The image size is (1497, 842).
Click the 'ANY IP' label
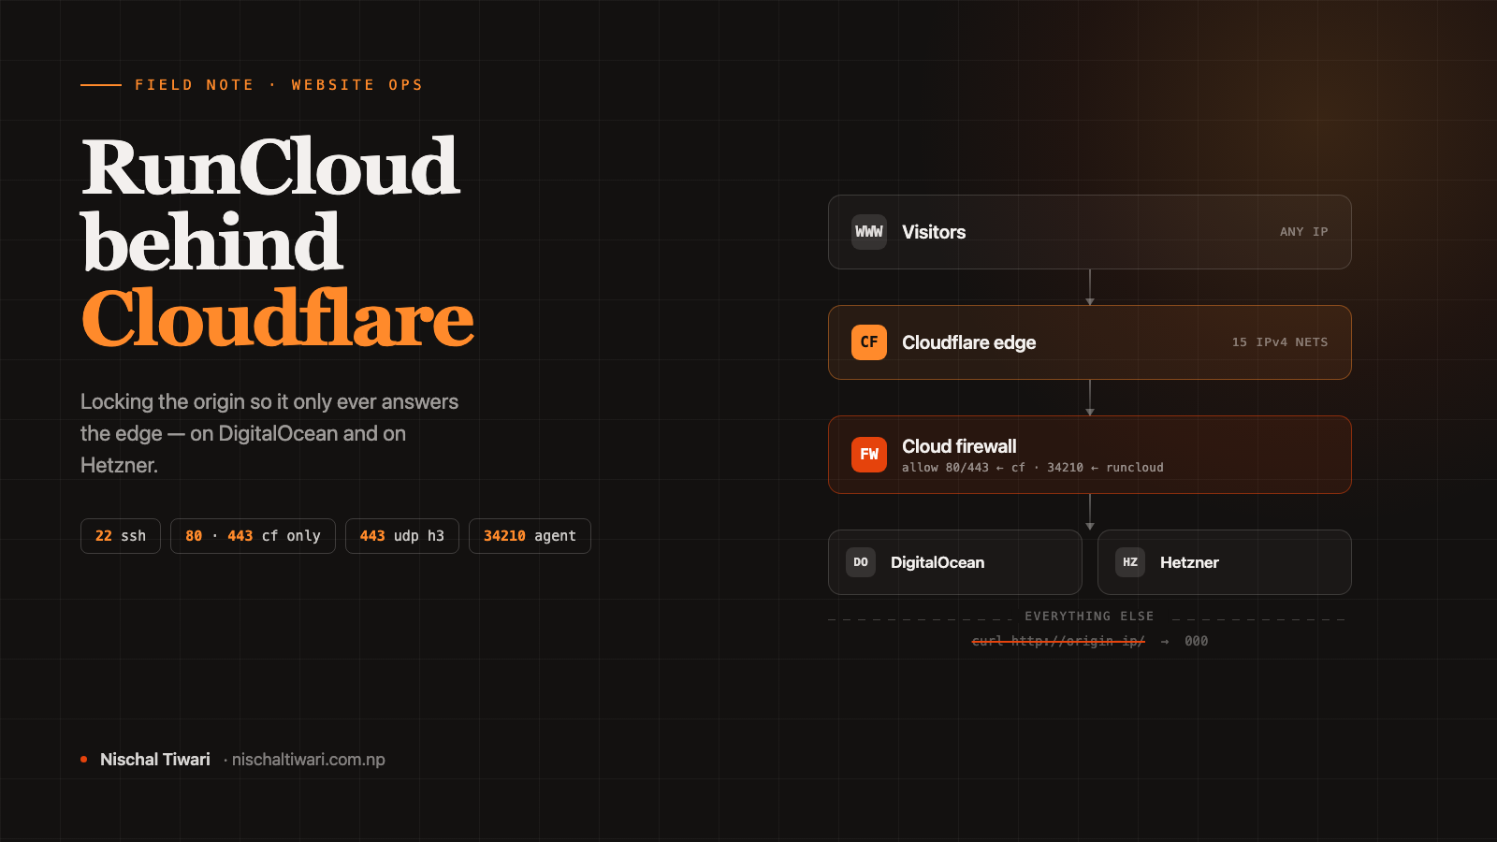point(1304,232)
